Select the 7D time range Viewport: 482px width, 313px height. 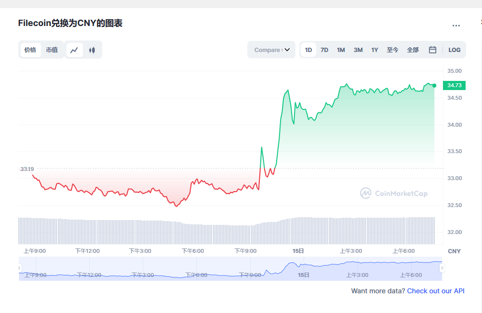[324, 50]
